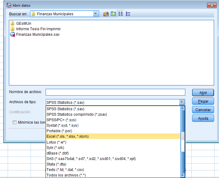Click the Cancelar button
The image size is (219, 178).
click(x=203, y=110)
